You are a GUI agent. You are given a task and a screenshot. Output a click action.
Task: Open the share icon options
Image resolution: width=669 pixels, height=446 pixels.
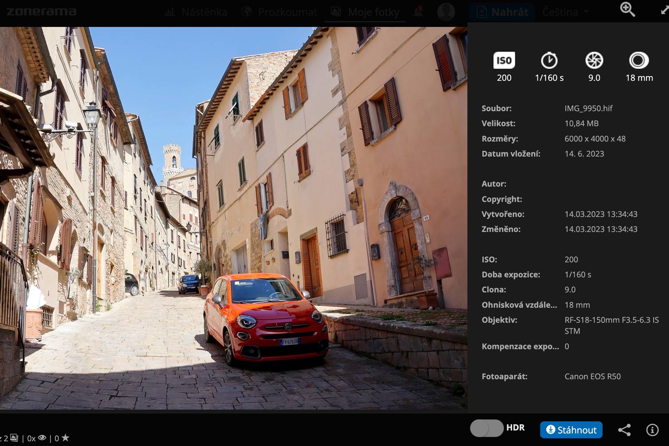tap(624, 430)
